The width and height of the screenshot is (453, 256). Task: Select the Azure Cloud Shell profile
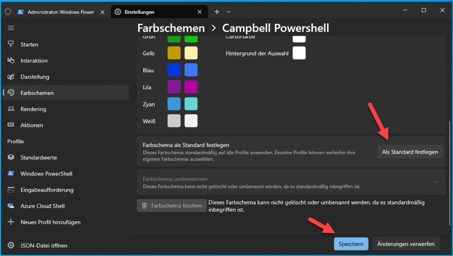tap(66, 206)
